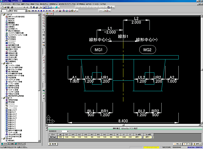This screenshot has width=203, height=149.
Task: Open the dropdown arrow next to 3D cube icon
Action: pos(59,8)
